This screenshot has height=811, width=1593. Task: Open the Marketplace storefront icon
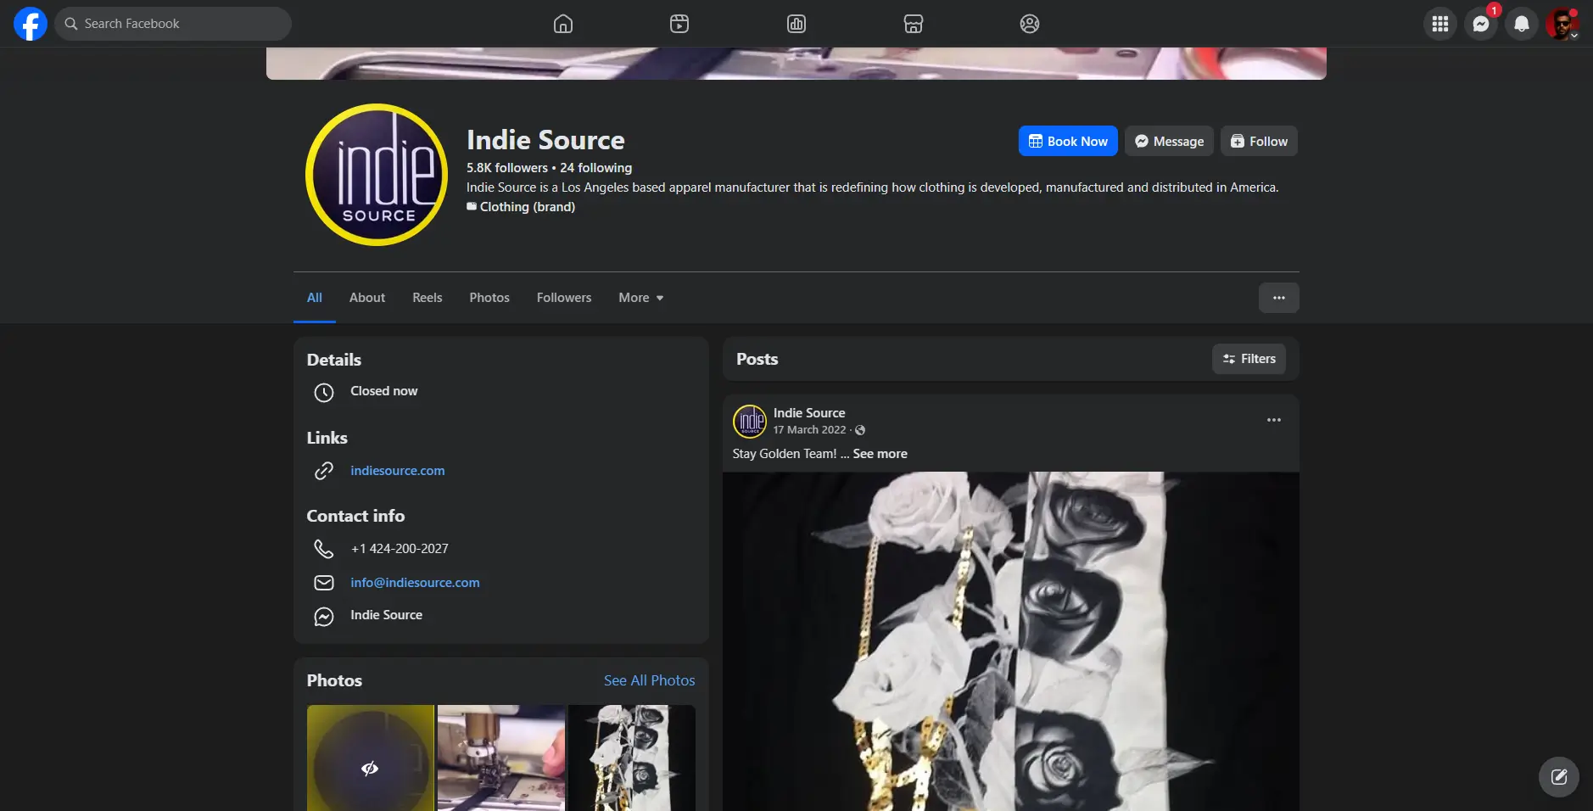[x=914, y=24]
